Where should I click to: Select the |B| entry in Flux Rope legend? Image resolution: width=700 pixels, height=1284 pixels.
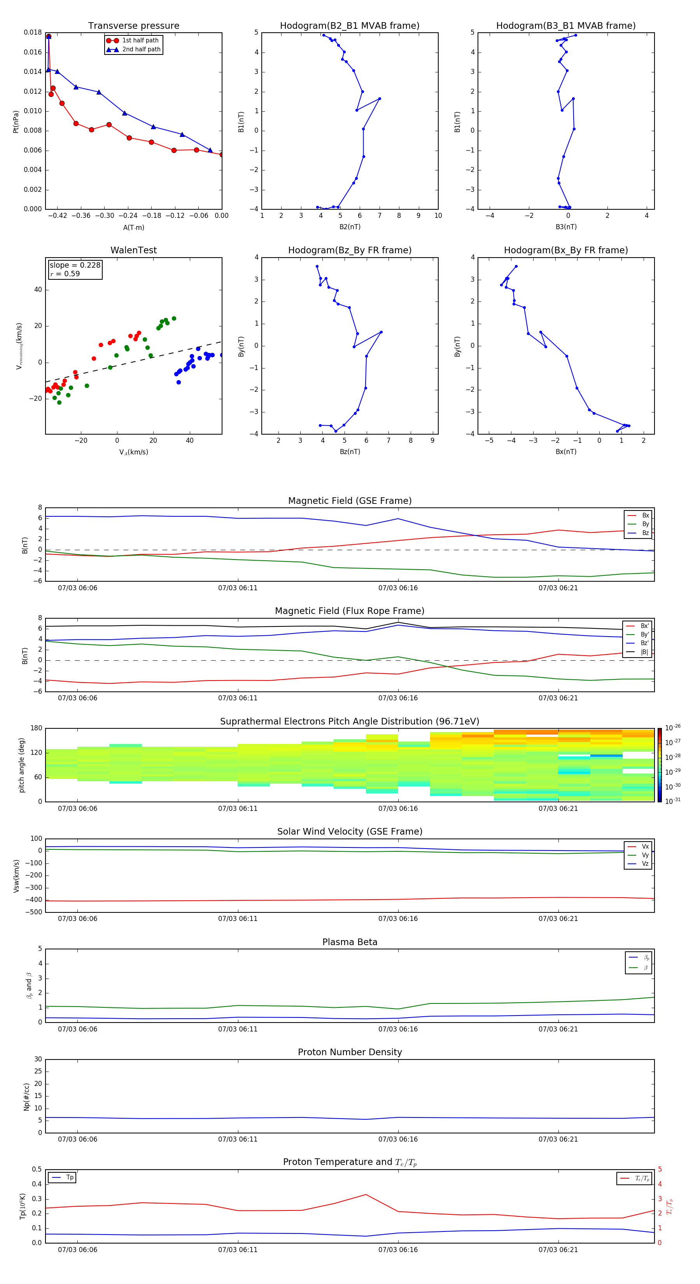tap(638, 652)
